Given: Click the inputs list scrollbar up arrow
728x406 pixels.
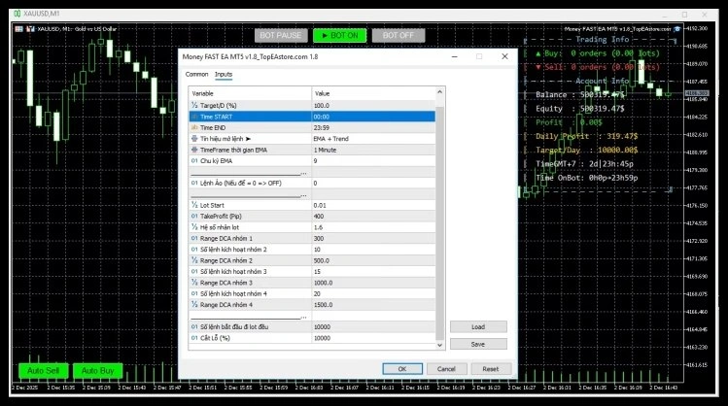Looking at the screenshot, I should (x=440, y=92).
